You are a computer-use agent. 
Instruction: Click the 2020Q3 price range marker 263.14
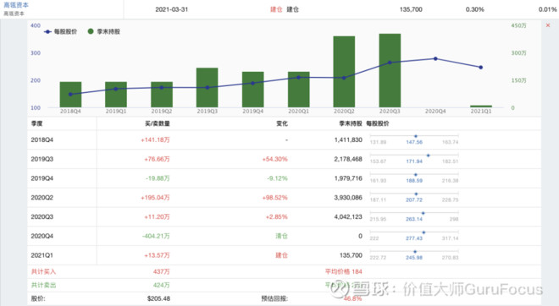[x=423, y=213]
